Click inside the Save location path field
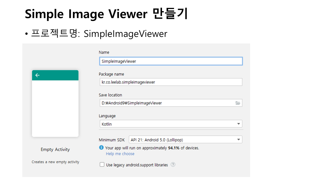Image resolution: width=325 pixels, height=182 pixels. (x=166, y=103)
